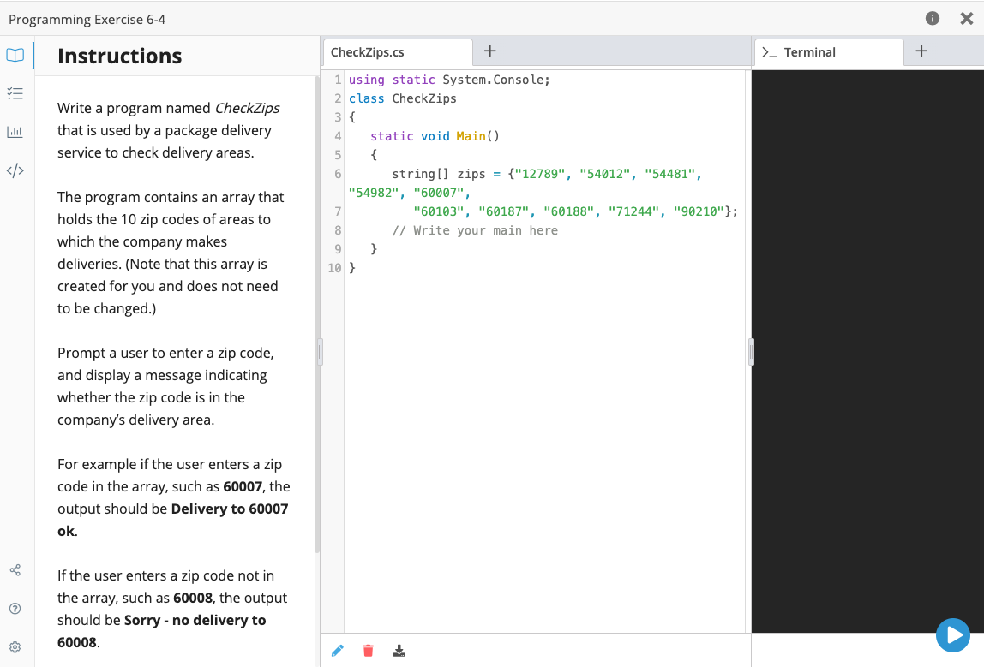Image resolution: width=984 pixels, height=667 pixels.
Task: Click the blue pencil edit icon
Action: [338, 651]
